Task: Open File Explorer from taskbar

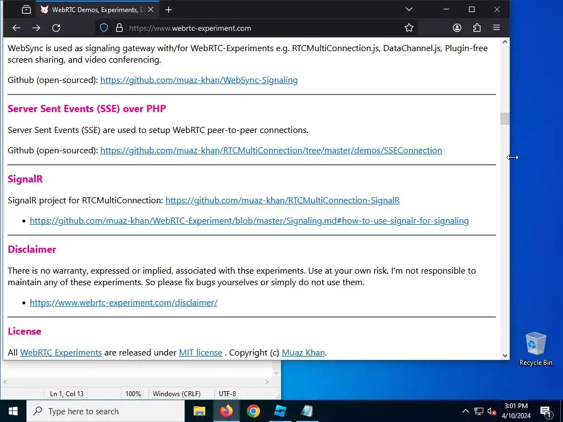Action: point(199,411)
